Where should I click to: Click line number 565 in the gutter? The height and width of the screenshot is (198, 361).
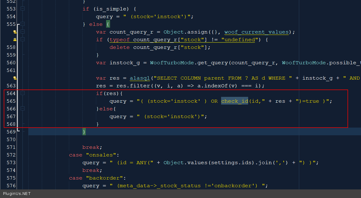coord(11,101)
